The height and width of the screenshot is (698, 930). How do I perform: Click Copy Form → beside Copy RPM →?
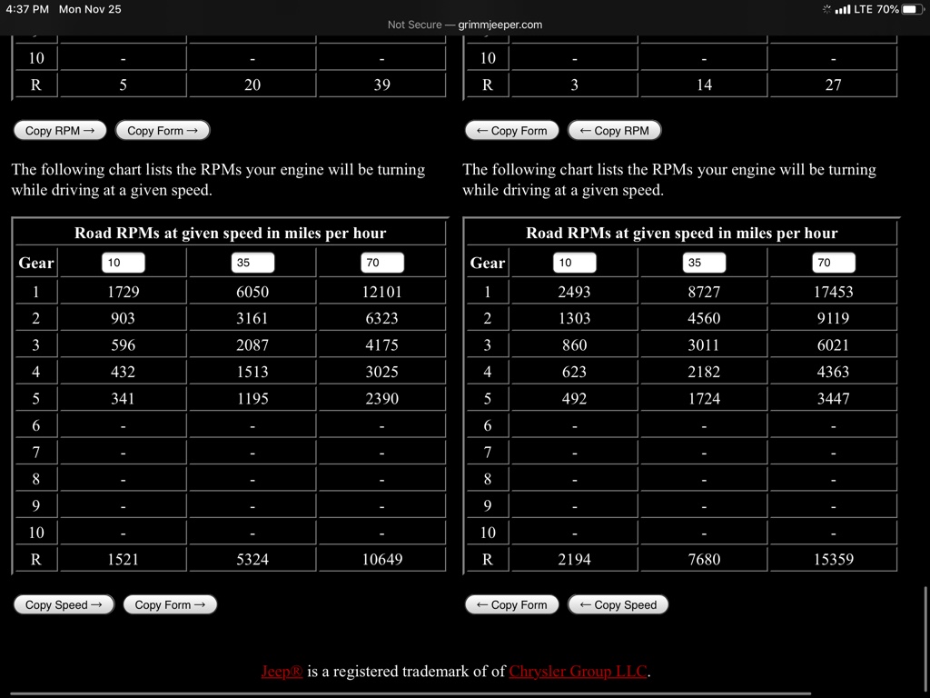pos(163,131)
